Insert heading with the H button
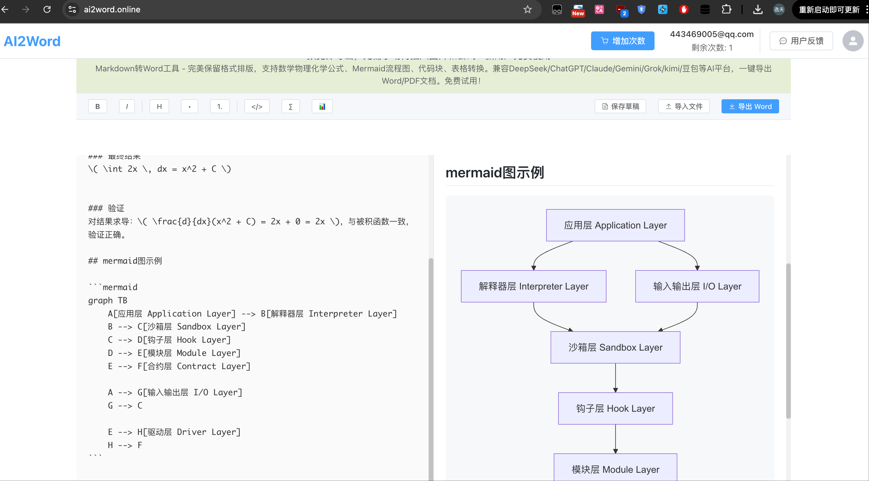Image resolution: width=869 pixels, height=481 pixels. [159, 107]
